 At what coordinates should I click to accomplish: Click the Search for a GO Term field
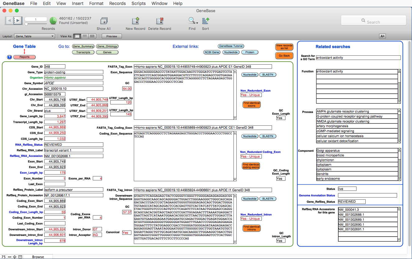click(x=358, y=58)
